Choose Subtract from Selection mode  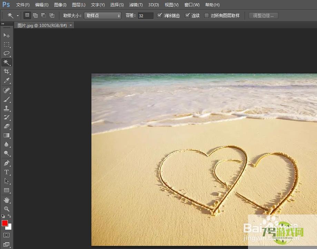click(x=44, y=16)
